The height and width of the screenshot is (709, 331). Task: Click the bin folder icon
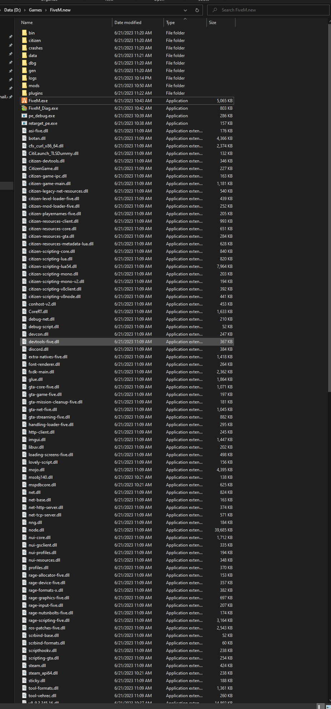(24, 33)
